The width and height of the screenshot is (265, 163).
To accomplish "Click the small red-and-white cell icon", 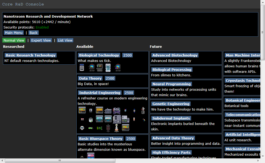I will 134,119.
